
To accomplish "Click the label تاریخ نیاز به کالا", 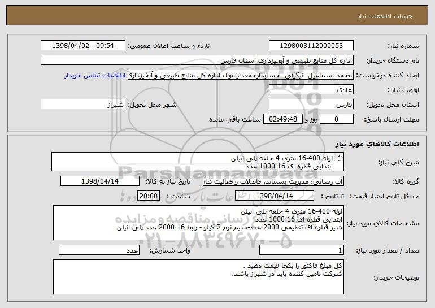I will 168,181.
